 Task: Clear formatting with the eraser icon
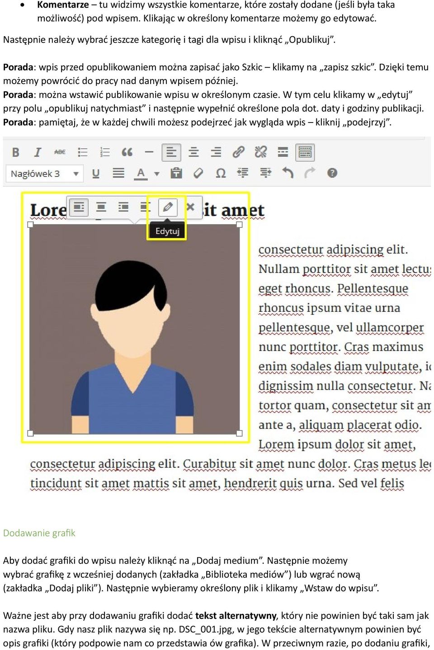click(198, 173)
